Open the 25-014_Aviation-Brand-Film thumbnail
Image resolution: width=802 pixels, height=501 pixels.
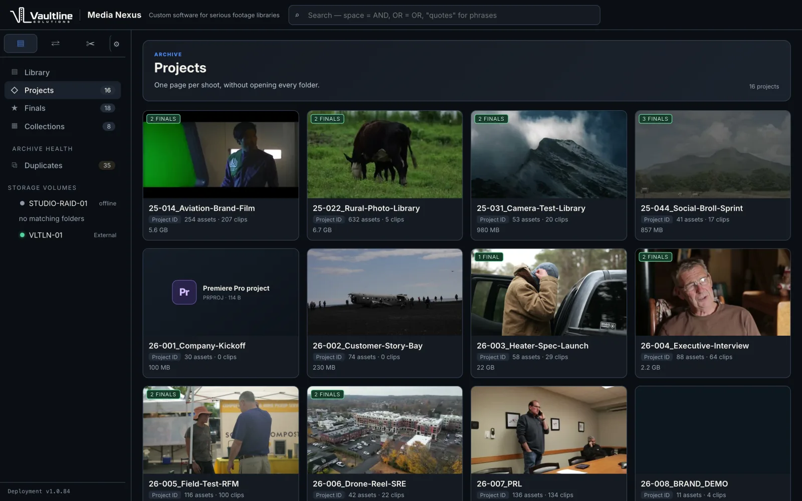221,154
